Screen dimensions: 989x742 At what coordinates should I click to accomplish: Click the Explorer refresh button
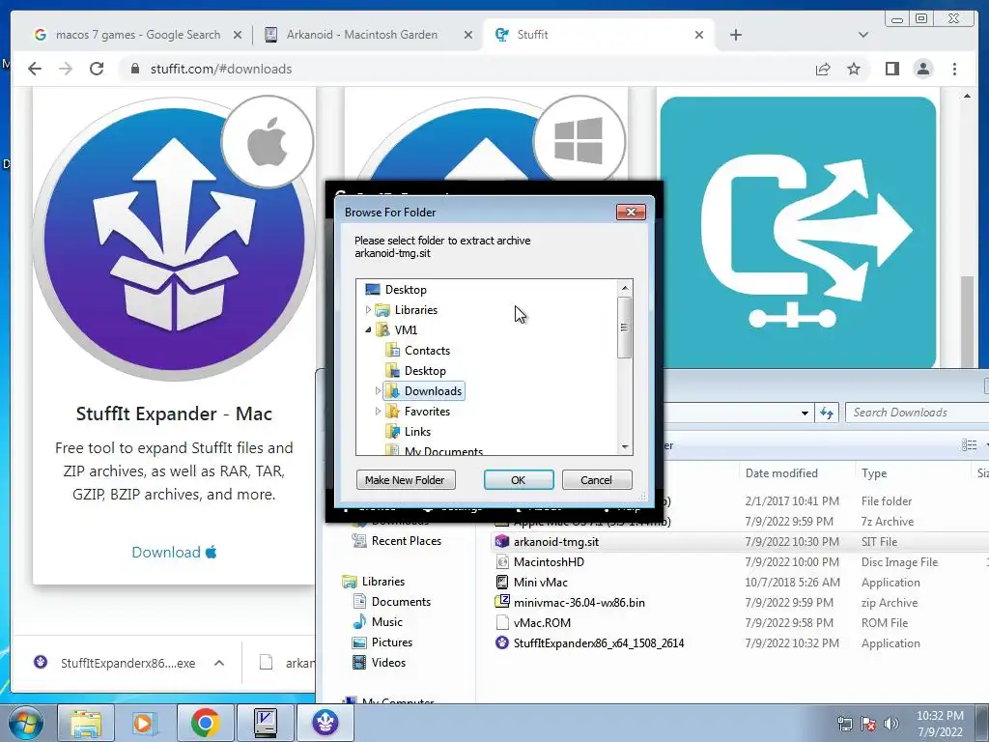827,414
